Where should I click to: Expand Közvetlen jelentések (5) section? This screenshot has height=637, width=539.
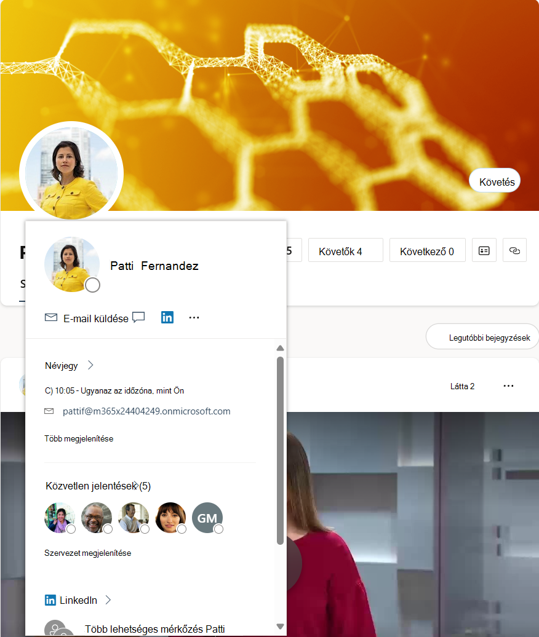[98, 486]
